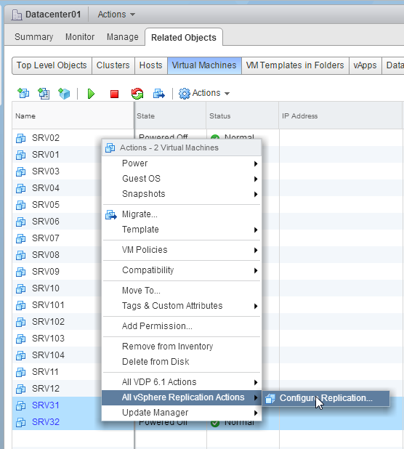
Task: Click the VM icon next to SRV31
Action: pyautogui.click(x=20, y=405)
